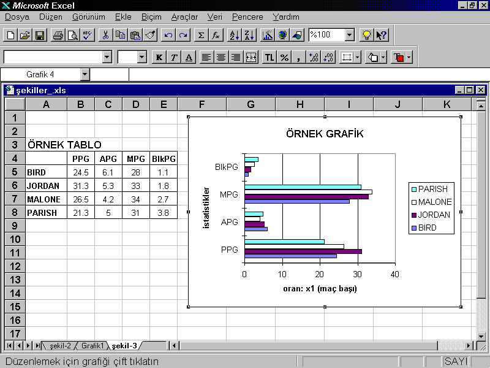Toggle italic with the T button
The height and width of the screenshot is (368, 490).
point(174,57)
